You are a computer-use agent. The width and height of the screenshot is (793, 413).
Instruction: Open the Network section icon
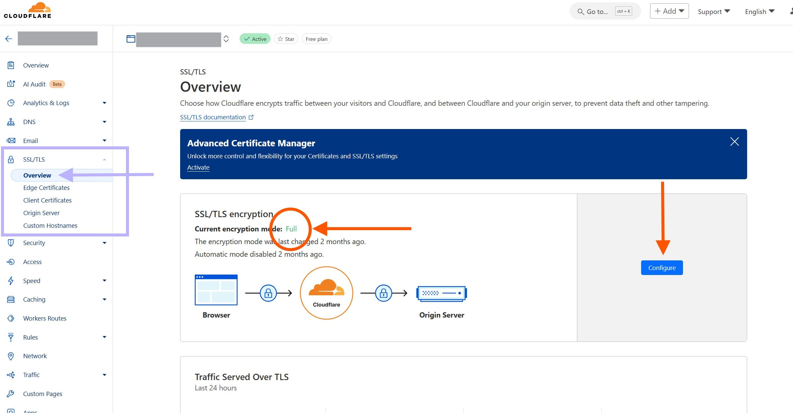click(x=11, y=356)
